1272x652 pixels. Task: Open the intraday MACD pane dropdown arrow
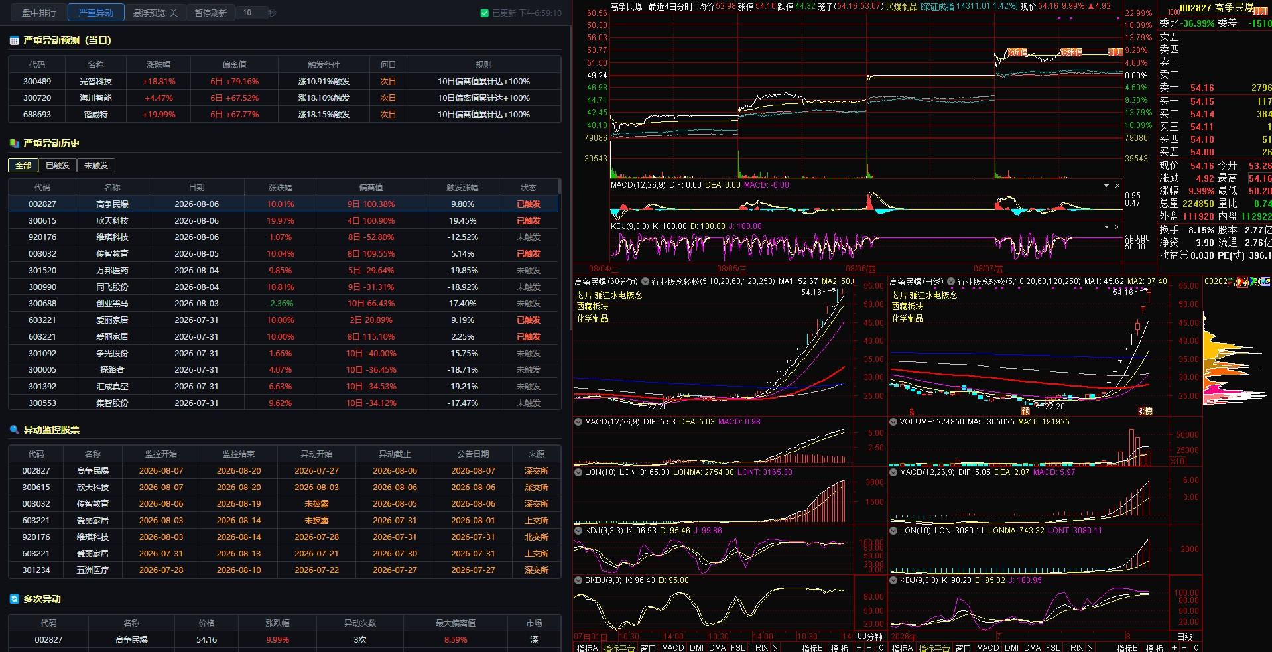(1106, 186)
